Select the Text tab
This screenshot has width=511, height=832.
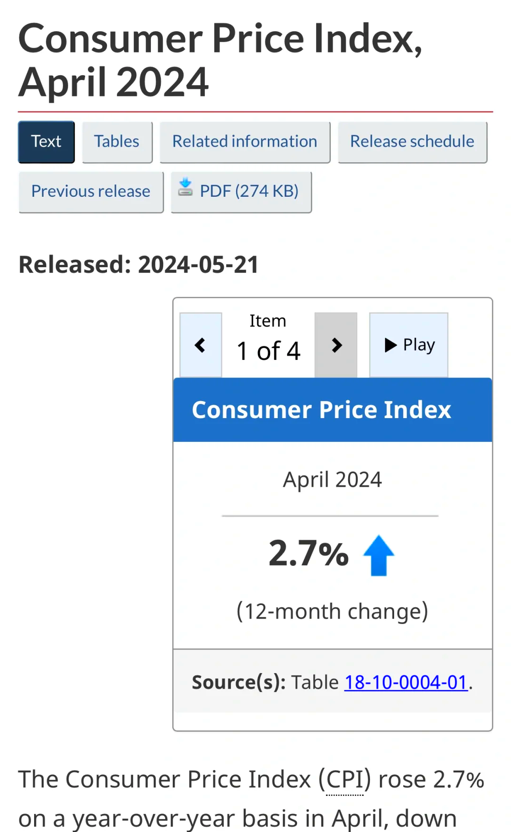[46, 142]
